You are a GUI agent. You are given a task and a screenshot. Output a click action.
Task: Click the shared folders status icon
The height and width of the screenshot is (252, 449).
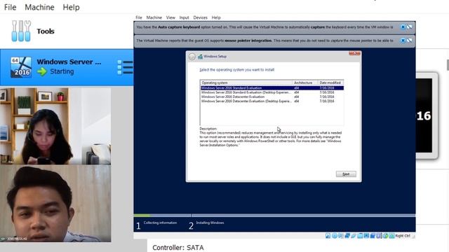click(360, 236)
